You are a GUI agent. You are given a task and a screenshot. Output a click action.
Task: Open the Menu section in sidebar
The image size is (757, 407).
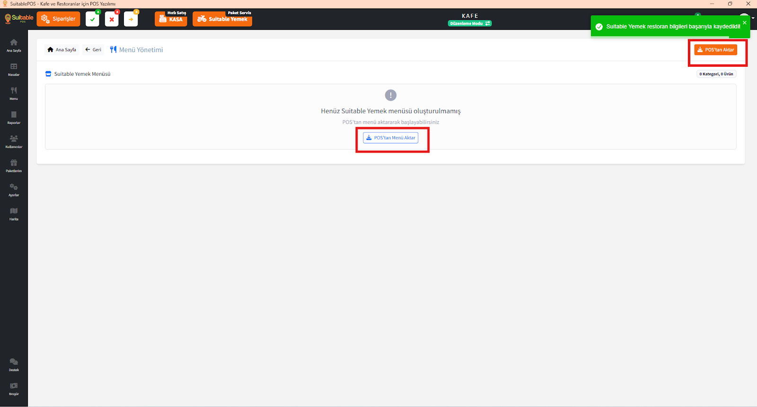click(x=14, y=94)
